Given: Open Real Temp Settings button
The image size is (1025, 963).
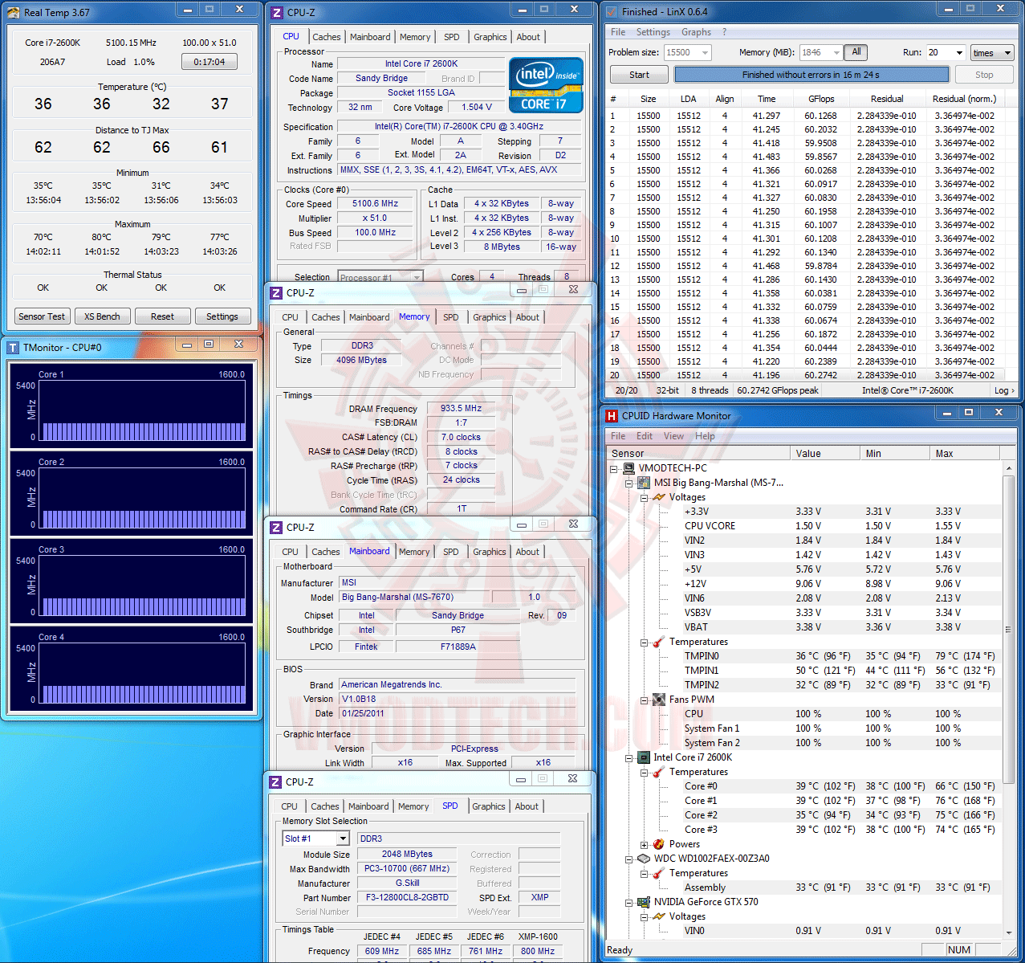Looking at the screenshot, I should 222,316.
